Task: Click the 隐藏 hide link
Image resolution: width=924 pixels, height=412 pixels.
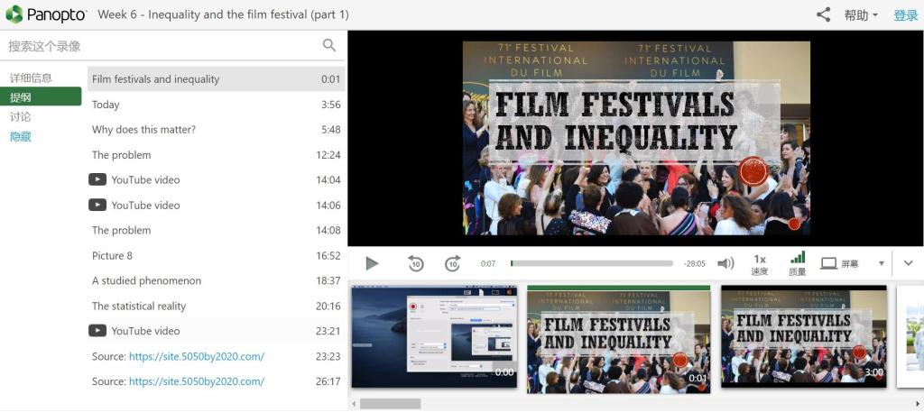Action: (x=21, y=137)
